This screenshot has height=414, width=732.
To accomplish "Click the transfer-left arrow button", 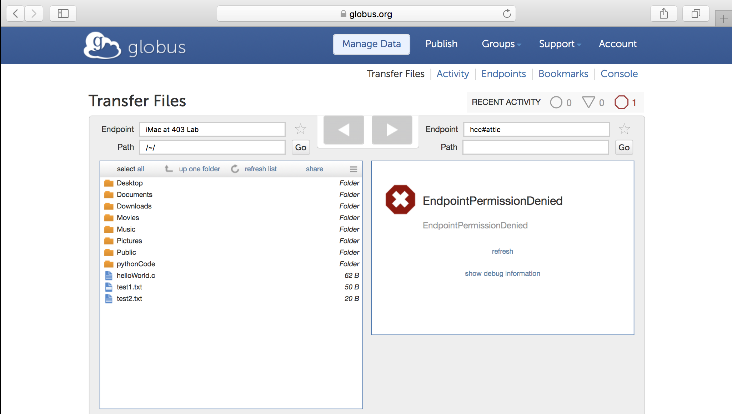I will tap(344, 130).
